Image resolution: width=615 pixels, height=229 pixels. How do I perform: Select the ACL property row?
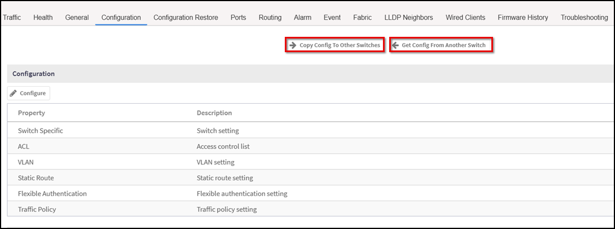pyautogui.click(x=310, y=146)
